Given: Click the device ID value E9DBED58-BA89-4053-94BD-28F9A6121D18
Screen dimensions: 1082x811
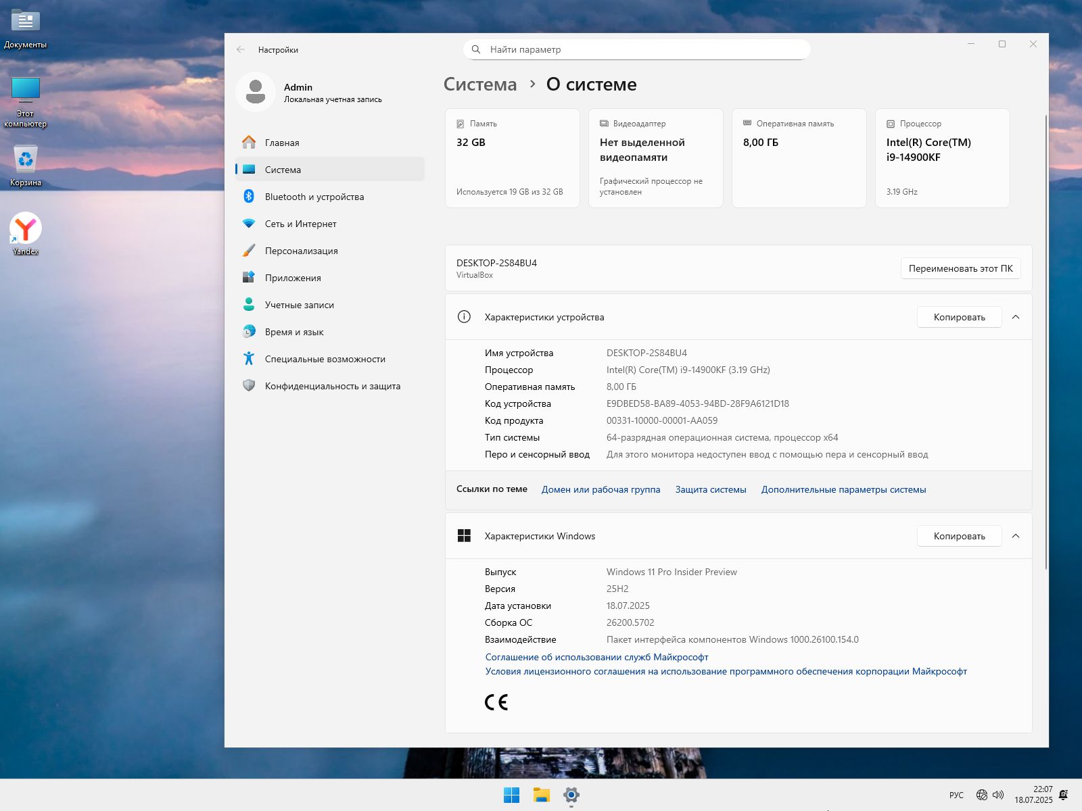Looking at the screenshot, I should 697,403.
